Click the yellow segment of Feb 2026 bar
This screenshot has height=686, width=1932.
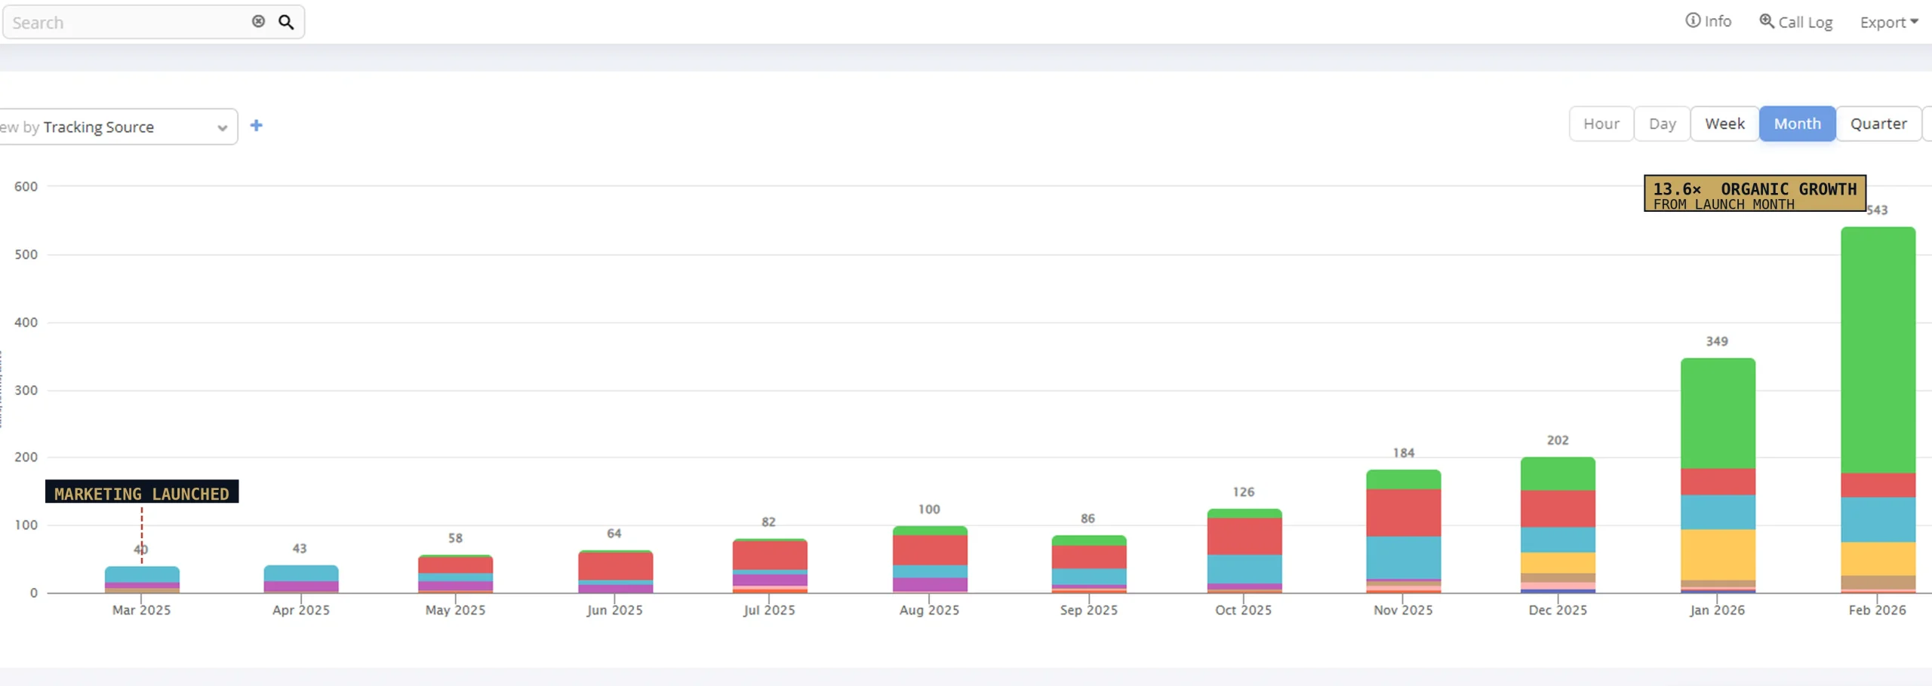[1878, 559]
